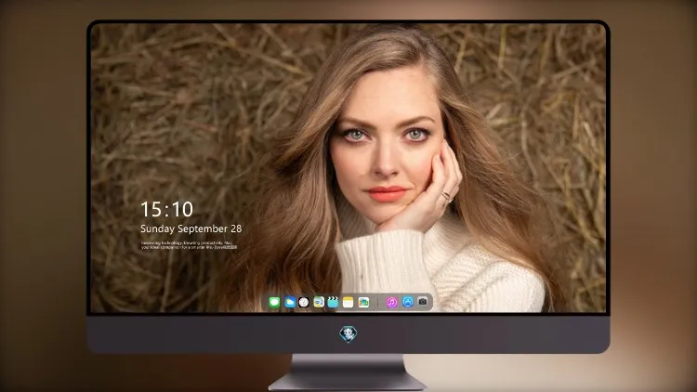The width and height of the screenshot is (697, 392).
Task: Open the Weather app in the dock
Action: click(289, 303)
